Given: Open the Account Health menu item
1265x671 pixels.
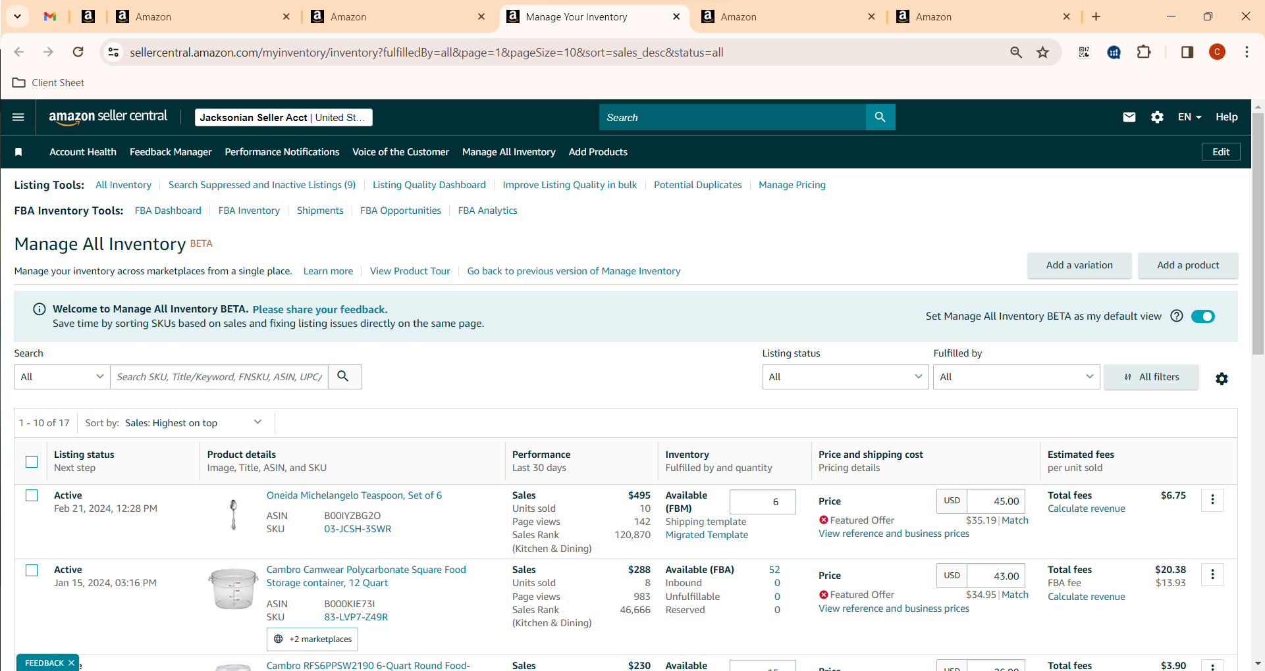Looking at the screenshot, I should [83, 152].
